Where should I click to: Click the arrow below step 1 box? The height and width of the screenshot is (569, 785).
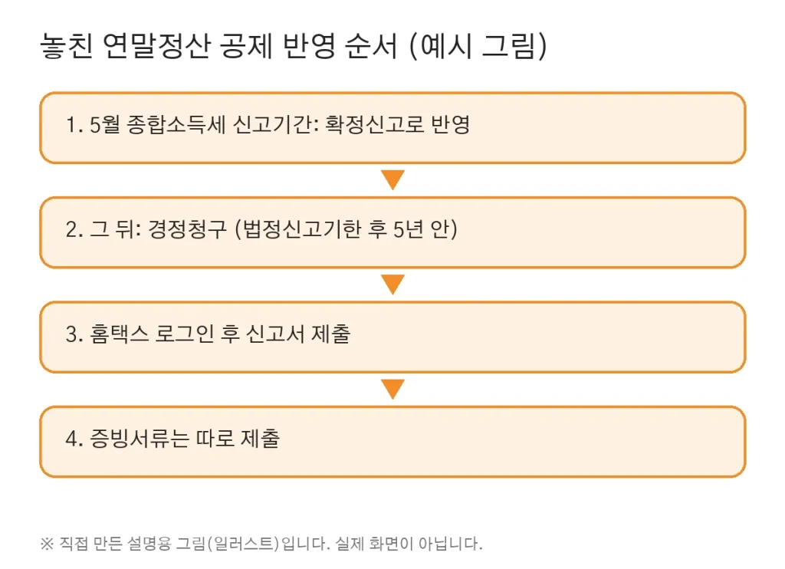click(x=392, y=179)
